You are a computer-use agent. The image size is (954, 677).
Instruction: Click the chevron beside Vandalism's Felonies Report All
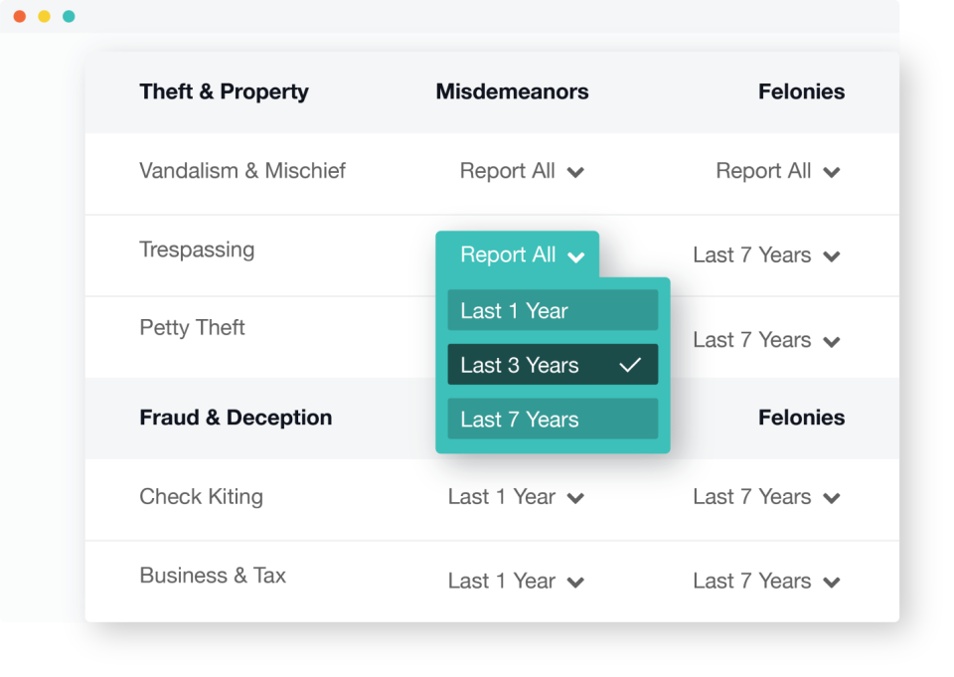pyautogui.click(x=832, y=171)
